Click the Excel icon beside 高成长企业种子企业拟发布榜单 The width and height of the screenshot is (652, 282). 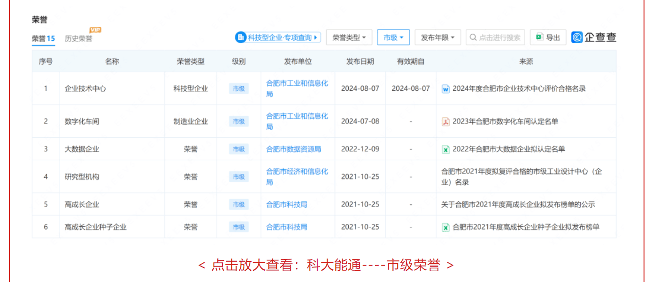coord(445,227)
